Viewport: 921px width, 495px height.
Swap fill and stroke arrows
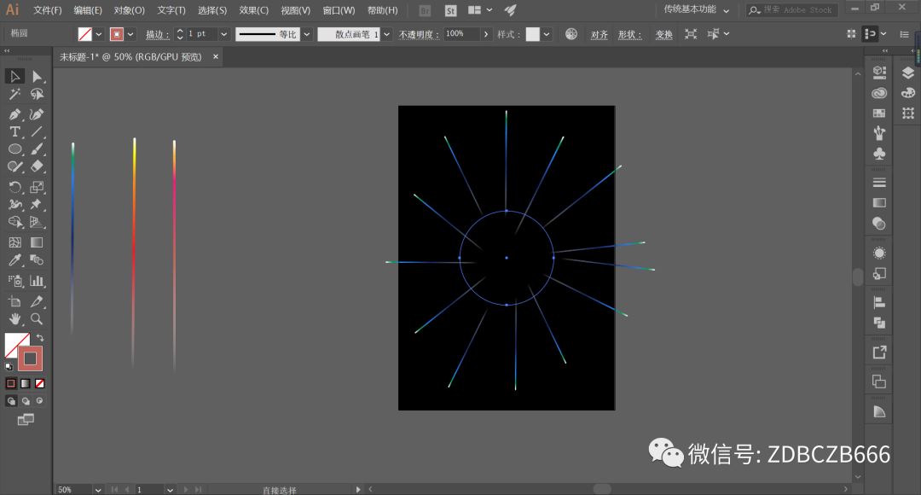(40, 338)
